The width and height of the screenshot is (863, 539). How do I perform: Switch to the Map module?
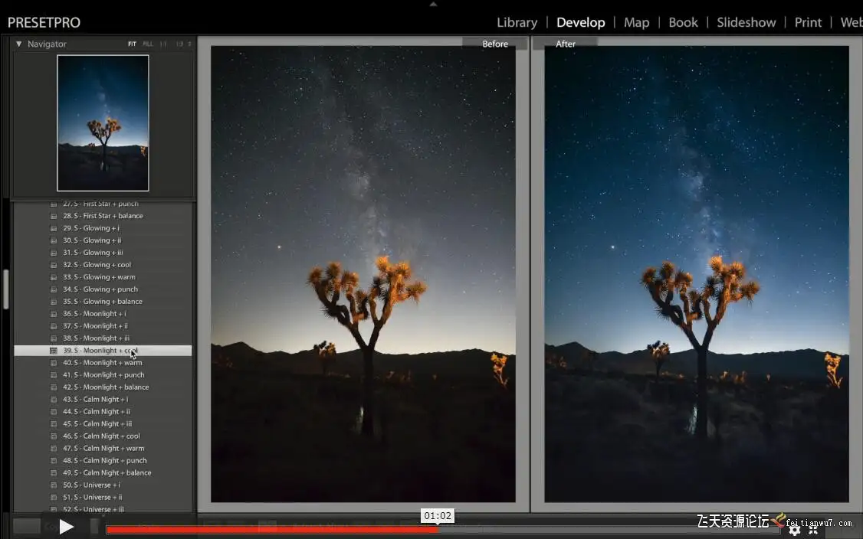click(x=636, y=22)
